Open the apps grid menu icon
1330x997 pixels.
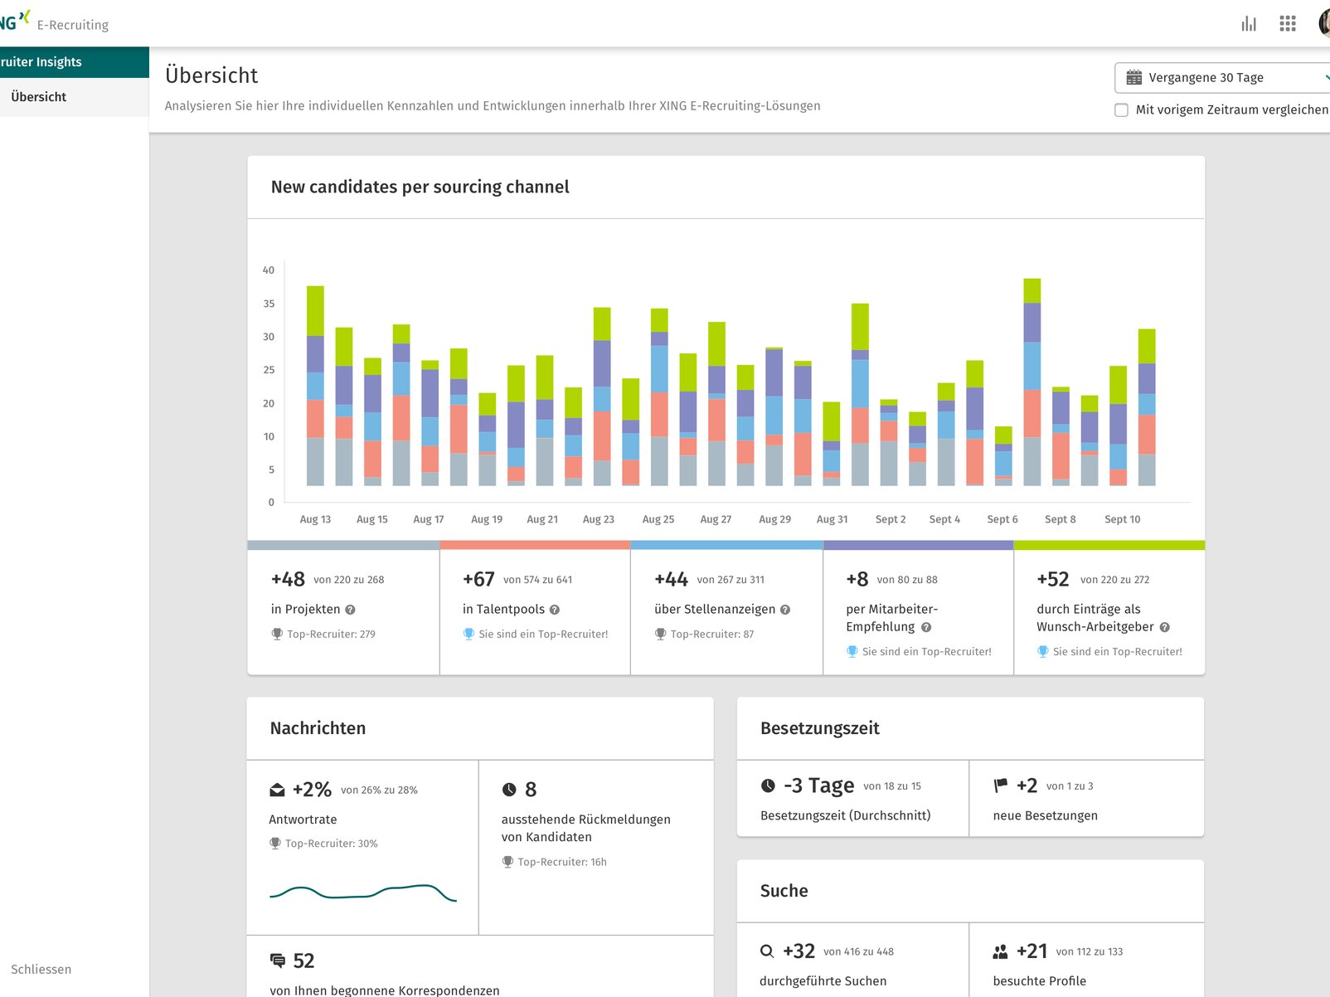[x=1287, y=24]
